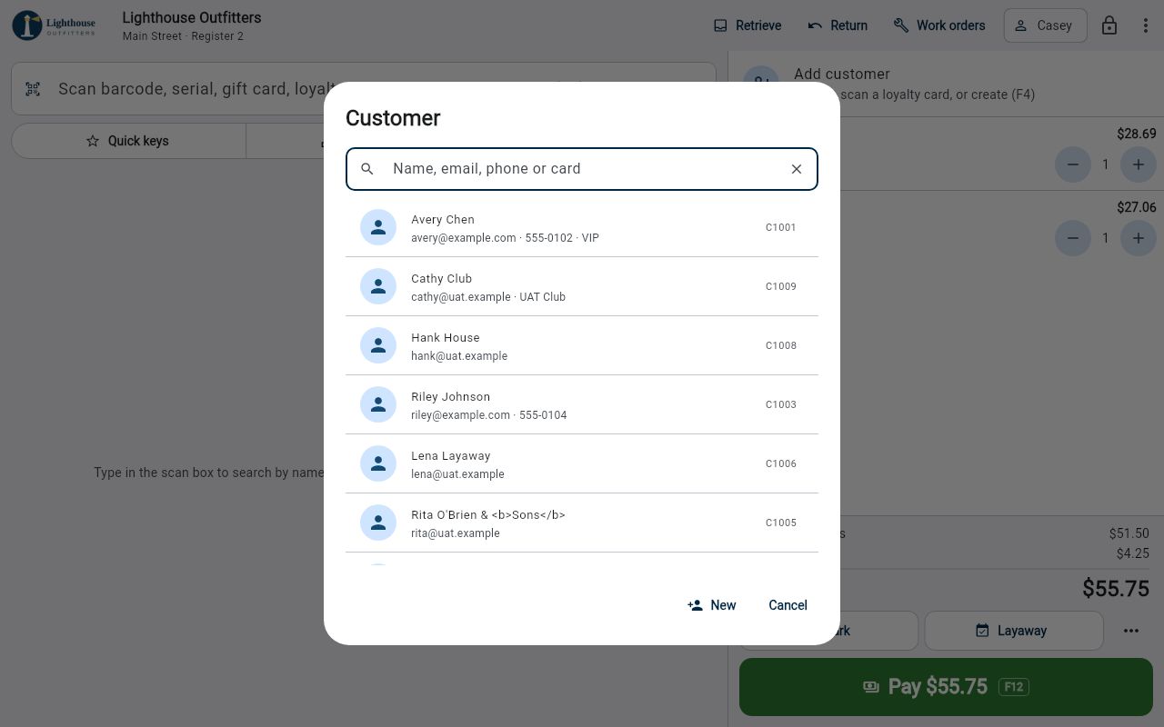Open more actions next to Layaway
The height and width of the screenshot is (727, 1164).
pos(1131,631)
